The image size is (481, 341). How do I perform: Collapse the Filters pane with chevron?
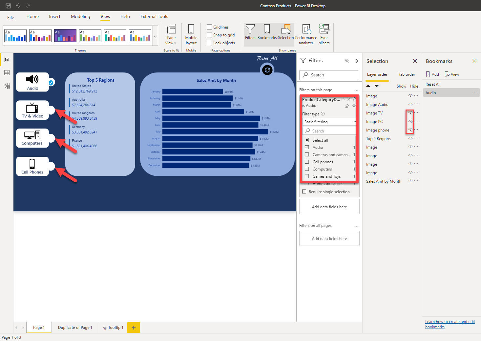(x=357, y=61)
